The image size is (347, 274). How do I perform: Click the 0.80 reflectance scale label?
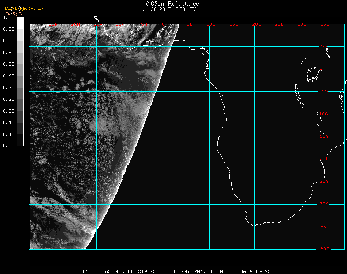[x=9, y=29]
